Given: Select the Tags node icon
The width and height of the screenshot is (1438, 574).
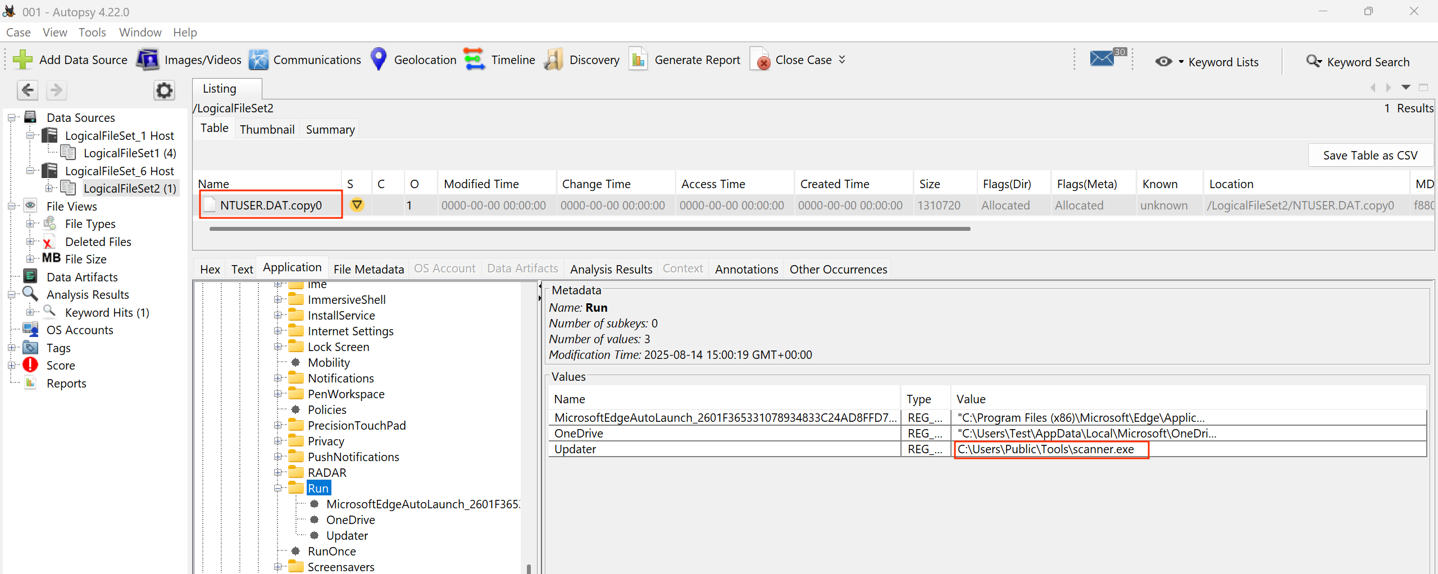Looking at the screenshot, I should tap(30, 348).
